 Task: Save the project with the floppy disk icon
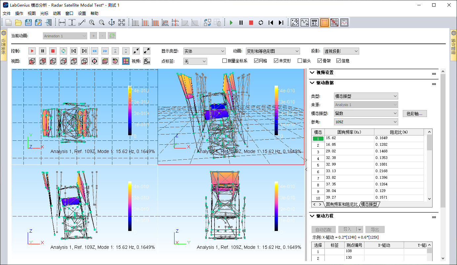[28, 22]
